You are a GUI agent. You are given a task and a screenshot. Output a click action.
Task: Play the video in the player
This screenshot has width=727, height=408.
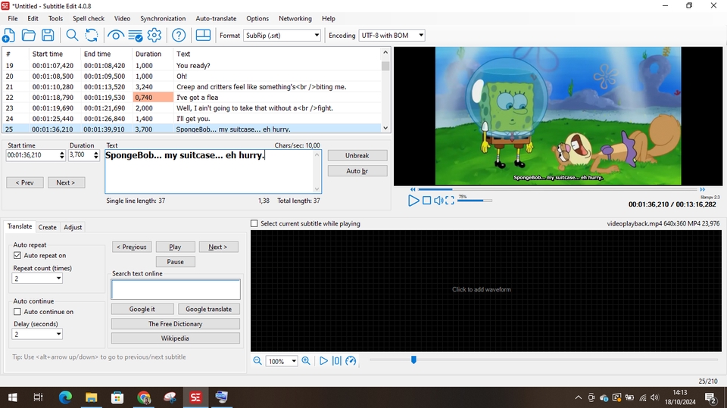click(413, 201)
